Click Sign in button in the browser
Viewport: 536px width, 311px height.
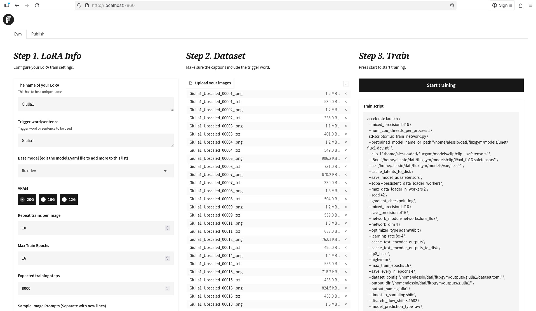pyautogui.click(x=502, y=5)
